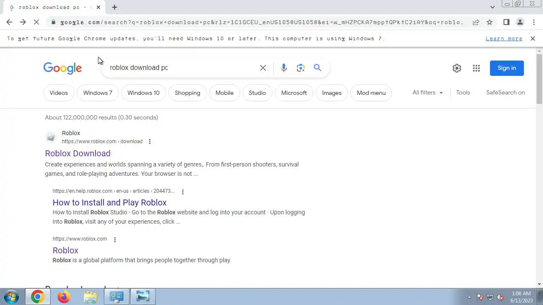Screen dimensions: 543x305
Task: Dismiss the Chrome update notification bar
Action: 533,39
